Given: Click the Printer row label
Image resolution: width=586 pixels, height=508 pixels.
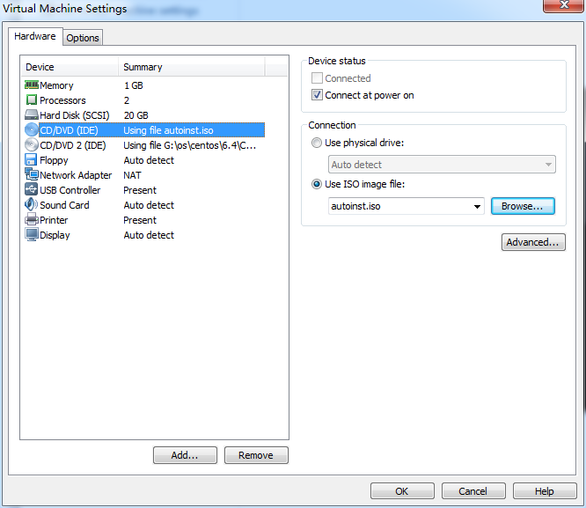Looking at the screenshot, I should coord(54,220).
